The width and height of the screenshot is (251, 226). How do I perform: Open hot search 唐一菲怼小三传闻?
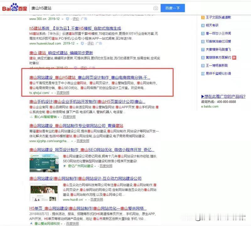tap(218, 33)
